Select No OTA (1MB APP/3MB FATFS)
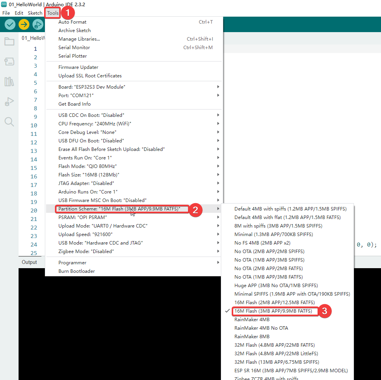381x380 pixels. tap(287, 277)
